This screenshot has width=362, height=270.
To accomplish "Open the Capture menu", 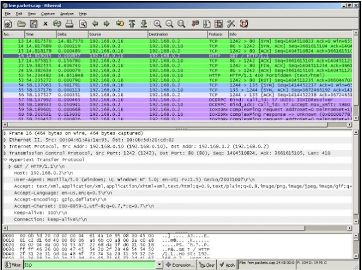I will pyautogui.click(x=48, y=14).
